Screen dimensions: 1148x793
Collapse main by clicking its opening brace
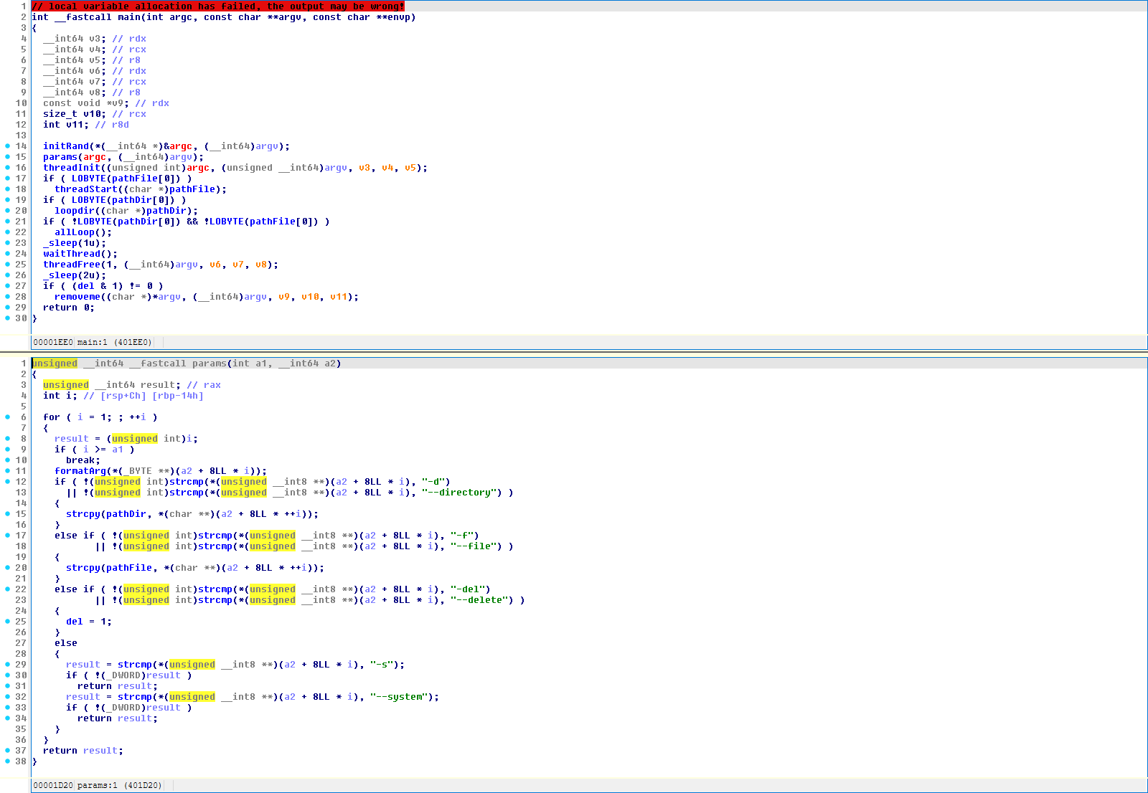tap(34, 27)
